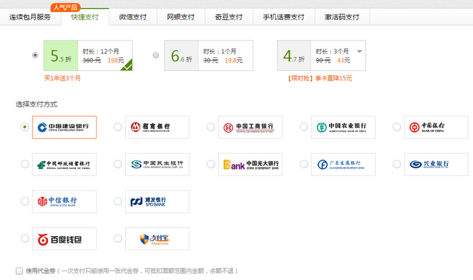473x280 pixels.
Task: Toggle radio button for 浦发银行 SPD Bank
Action: (x=118, y=201)
